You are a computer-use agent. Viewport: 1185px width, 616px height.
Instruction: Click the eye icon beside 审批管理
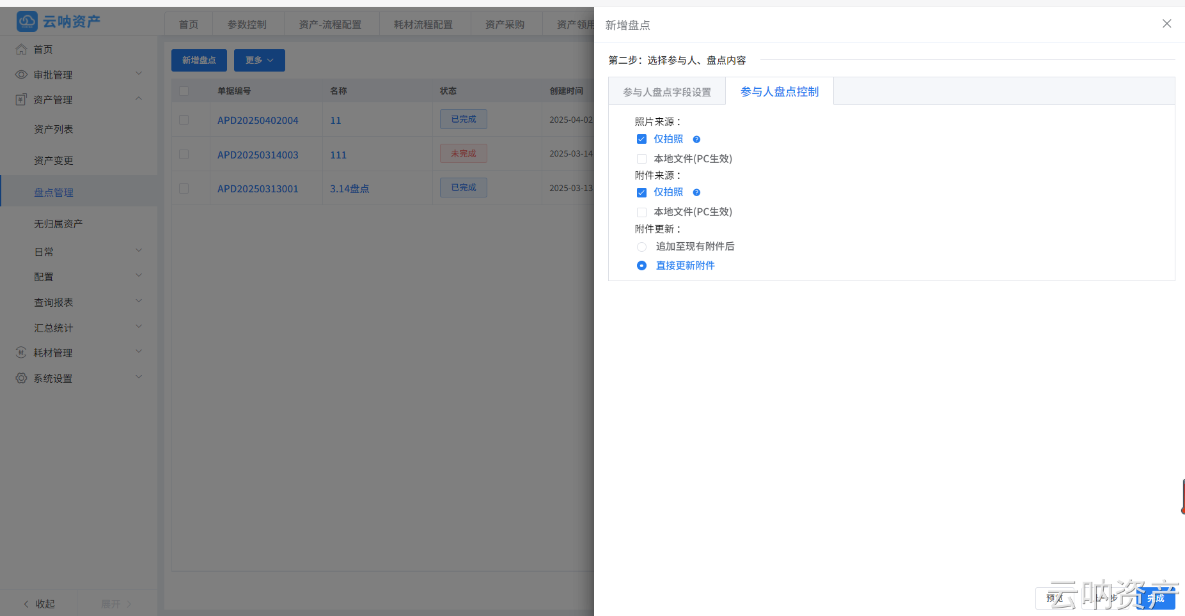(20, 74)
